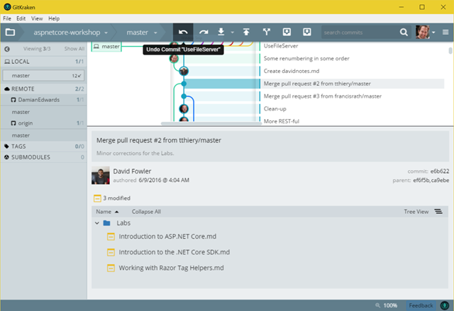454x311 pixels.
Task: Click the Redo arrow icon
Action: click(x=204, y=32)
